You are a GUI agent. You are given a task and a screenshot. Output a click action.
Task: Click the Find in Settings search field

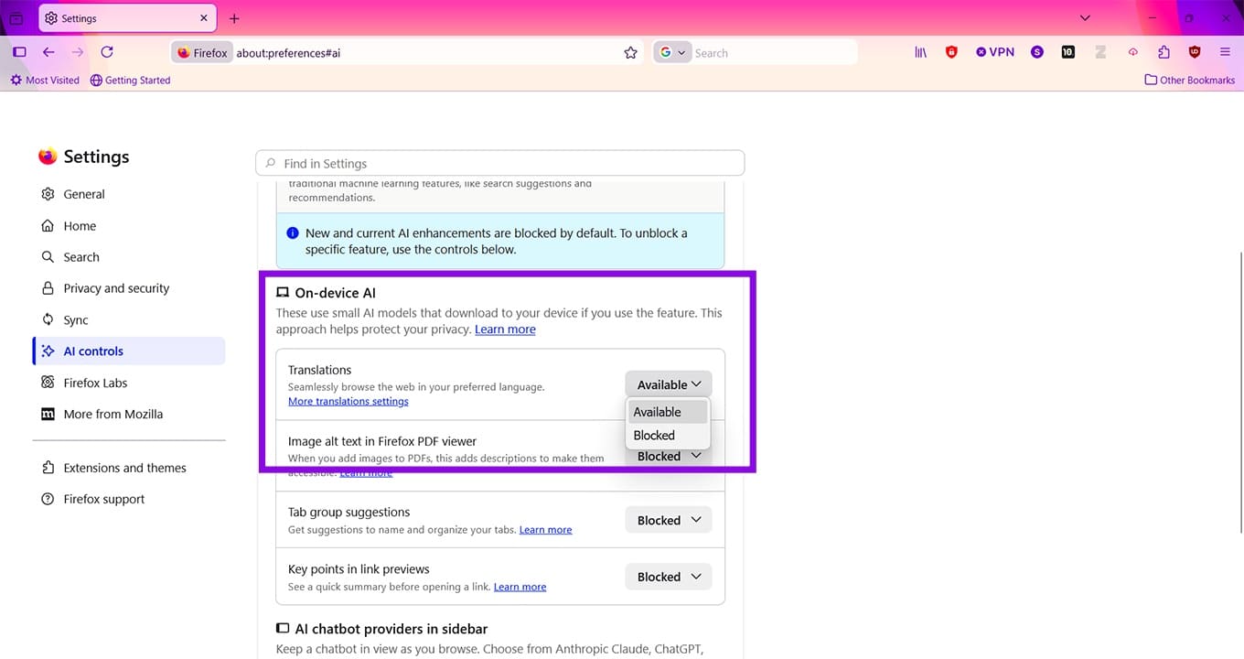click(x=499, y=163)
